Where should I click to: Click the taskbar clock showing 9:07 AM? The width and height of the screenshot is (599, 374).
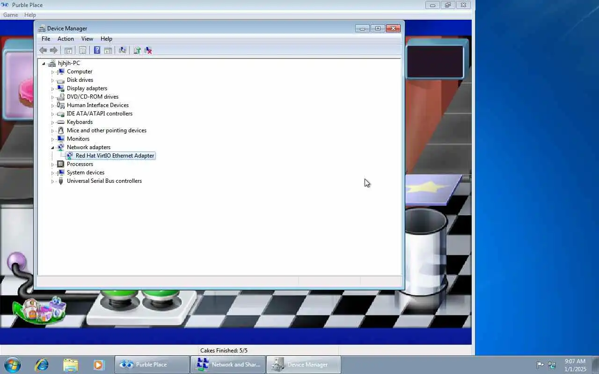575,365
